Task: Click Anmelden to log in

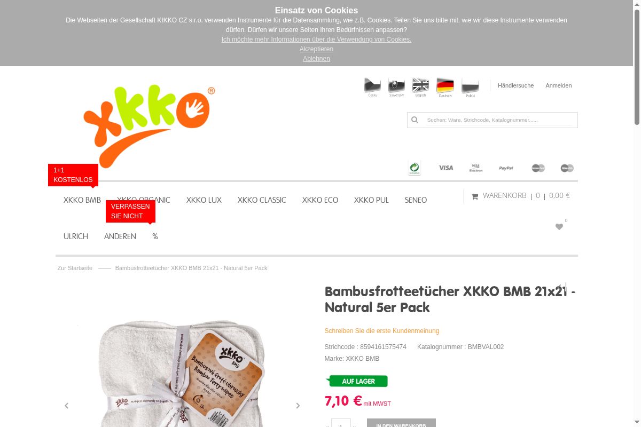Action: coord(559,85)
